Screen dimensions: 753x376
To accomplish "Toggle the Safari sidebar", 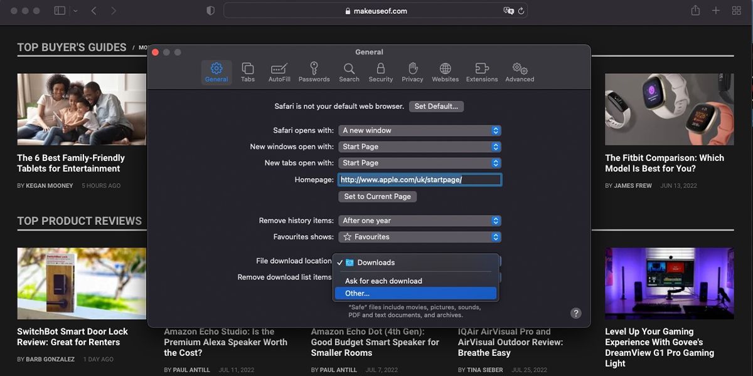I will (60, 11).
